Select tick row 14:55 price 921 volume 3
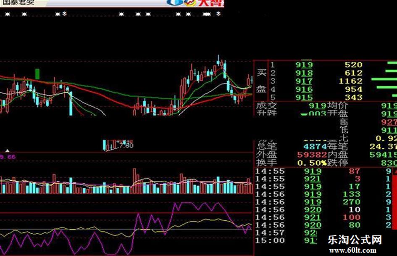The width and height of the screenshot is (397, 256). (x=323, y=179)
